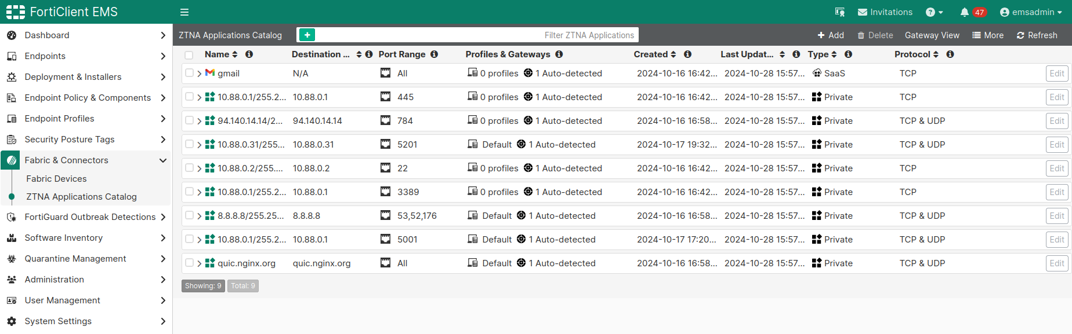Collapse the Fabric & Connectors section

(162, 160)
